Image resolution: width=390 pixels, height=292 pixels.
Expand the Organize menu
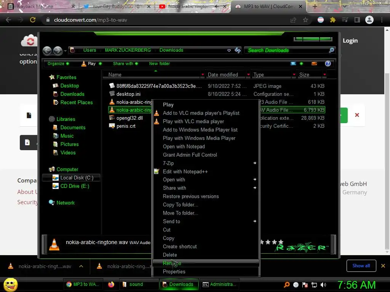[x=58, y=63]
